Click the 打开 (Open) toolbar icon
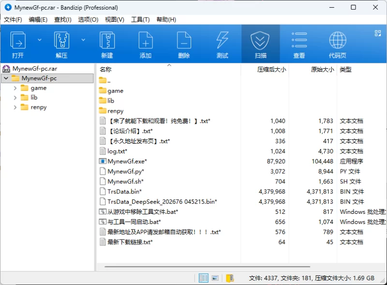Viewport: 387px width, 285px height. click(x=18, y=40)
